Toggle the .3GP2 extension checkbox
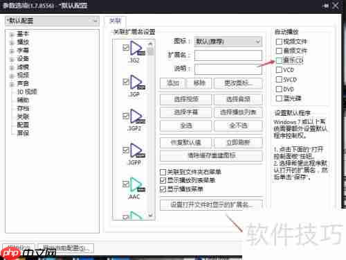The image size is (346, 260). 126,115
